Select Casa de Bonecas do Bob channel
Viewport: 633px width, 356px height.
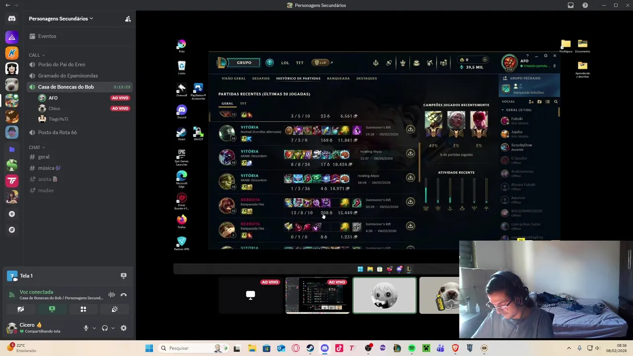[79, 87]
